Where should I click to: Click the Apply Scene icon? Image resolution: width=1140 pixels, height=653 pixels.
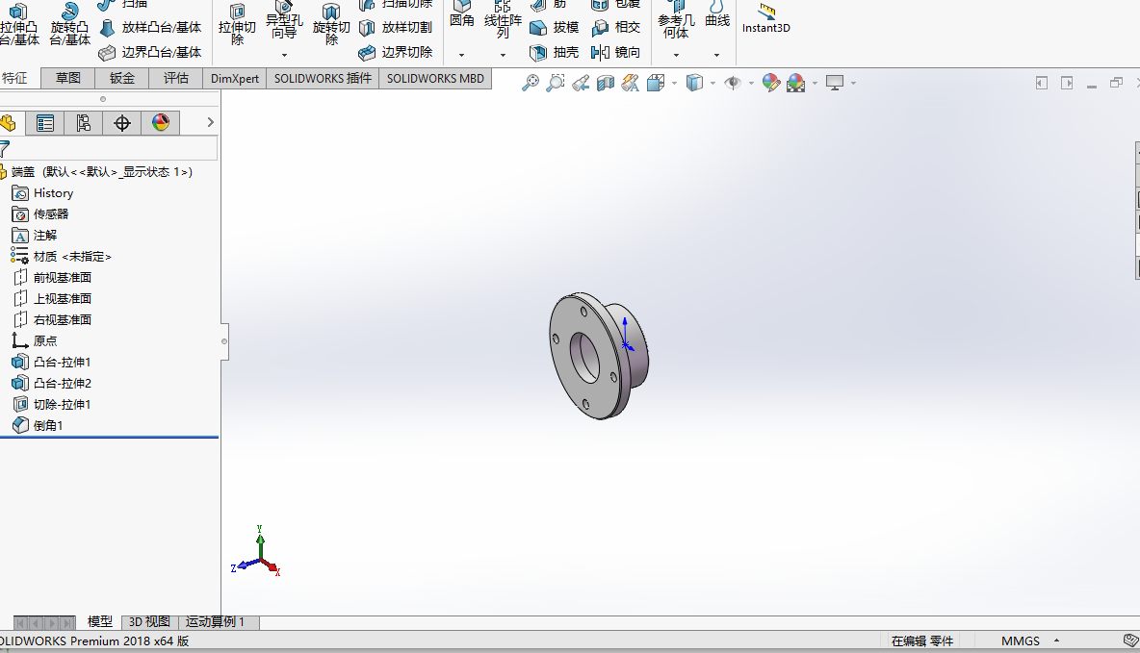795,83
